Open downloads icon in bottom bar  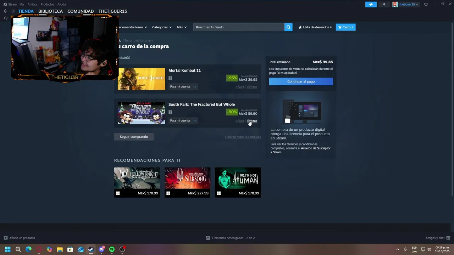(208, 238)
